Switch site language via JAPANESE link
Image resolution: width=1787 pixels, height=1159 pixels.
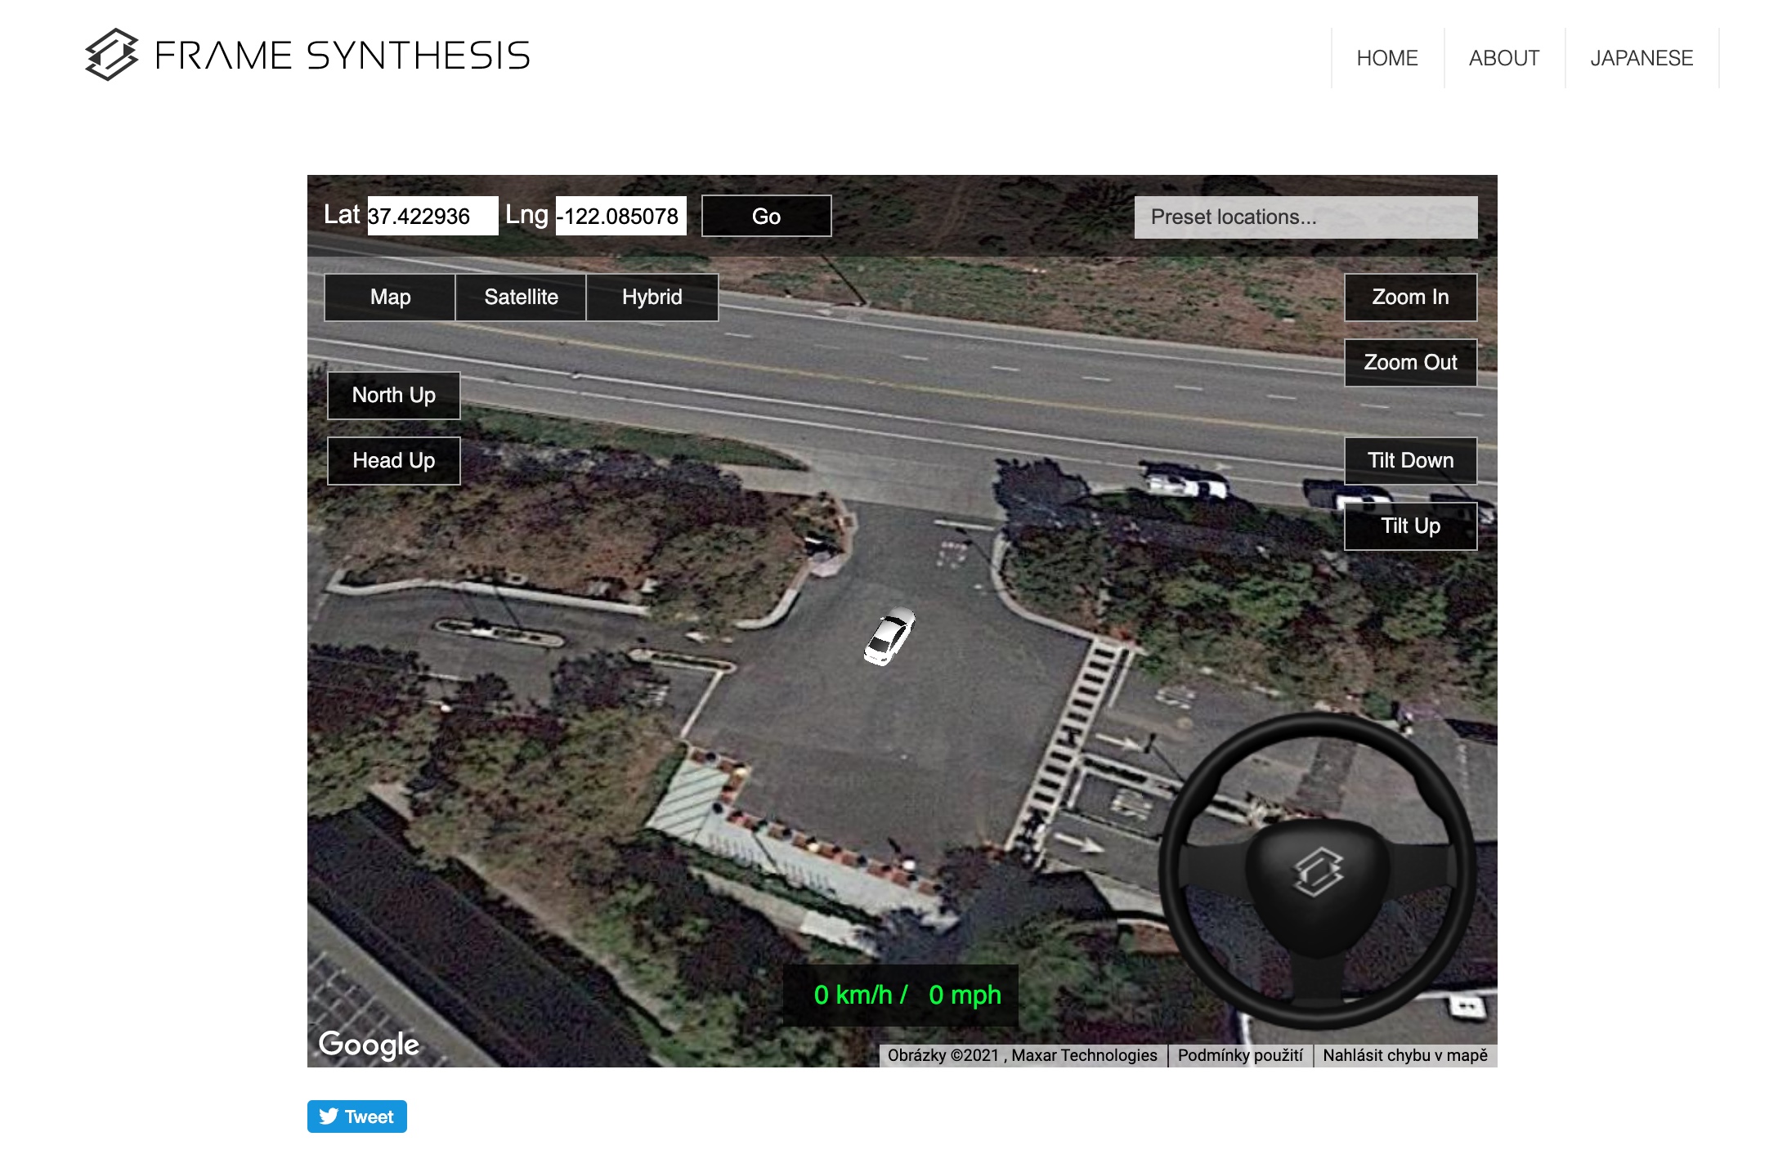[1641, 58]
